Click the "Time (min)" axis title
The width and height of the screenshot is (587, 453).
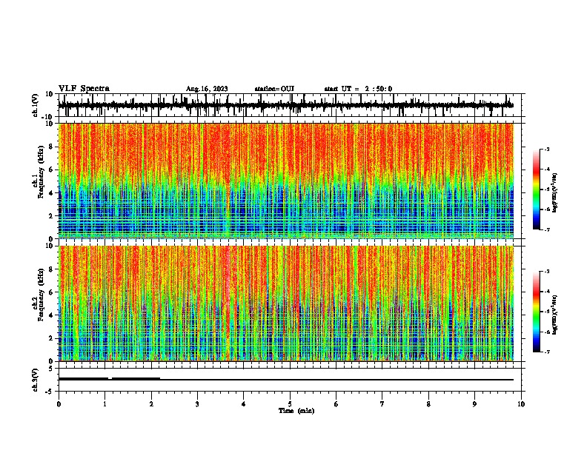pos(296,411)
